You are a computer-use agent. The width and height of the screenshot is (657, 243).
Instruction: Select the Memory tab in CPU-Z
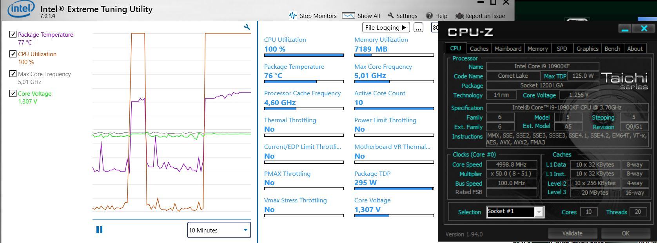(537, 48)
